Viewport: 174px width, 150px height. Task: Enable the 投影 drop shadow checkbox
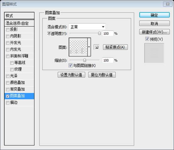click(x=8, y=29)
